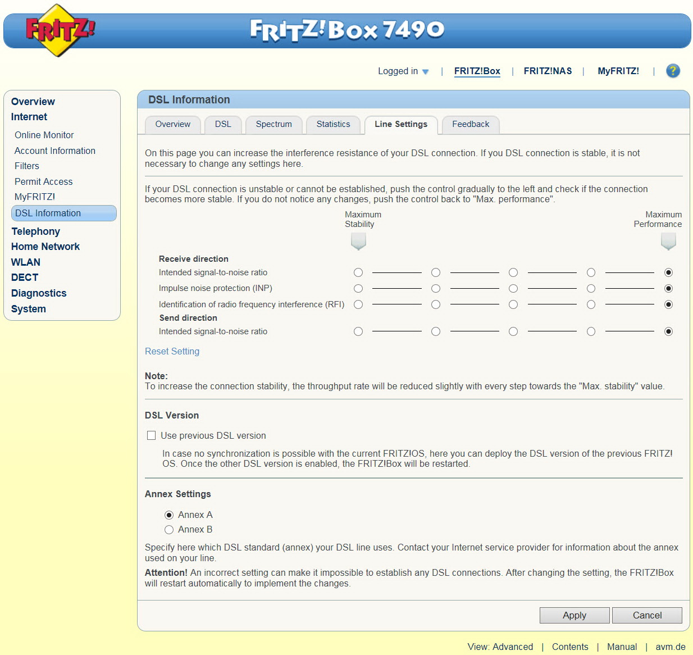Select DSL Information in the sidebar
The height and width of the screenshot is (655, 693).
pyautogui.click(x=64, y=213)
